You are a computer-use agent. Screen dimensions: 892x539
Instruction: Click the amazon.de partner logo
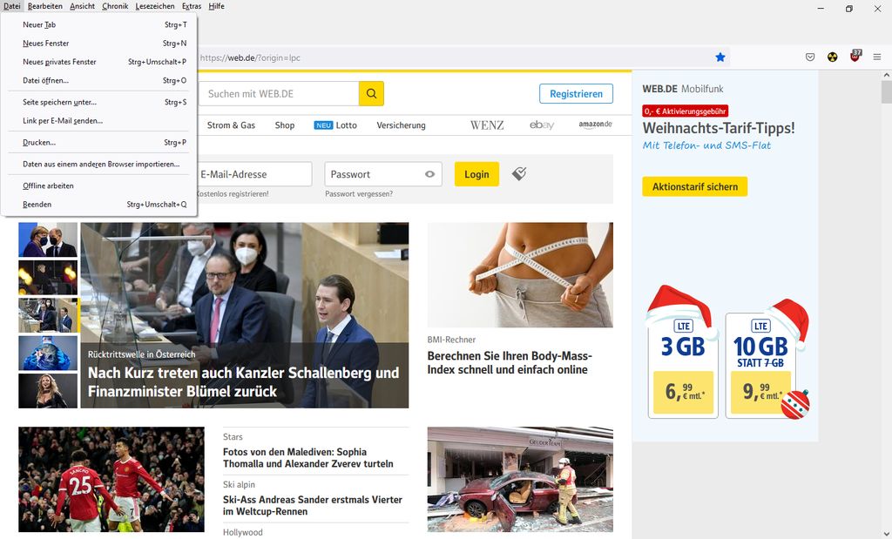click(595, 125)
